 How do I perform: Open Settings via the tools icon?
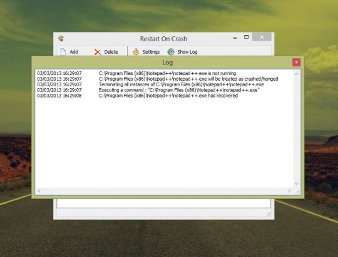[x=136, y=52]
